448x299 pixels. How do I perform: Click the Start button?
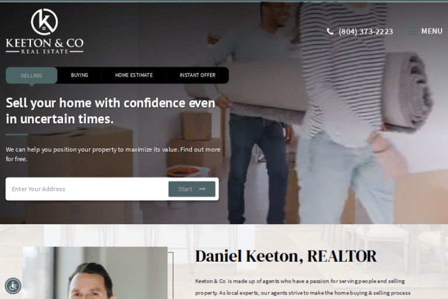pos(192,189)
